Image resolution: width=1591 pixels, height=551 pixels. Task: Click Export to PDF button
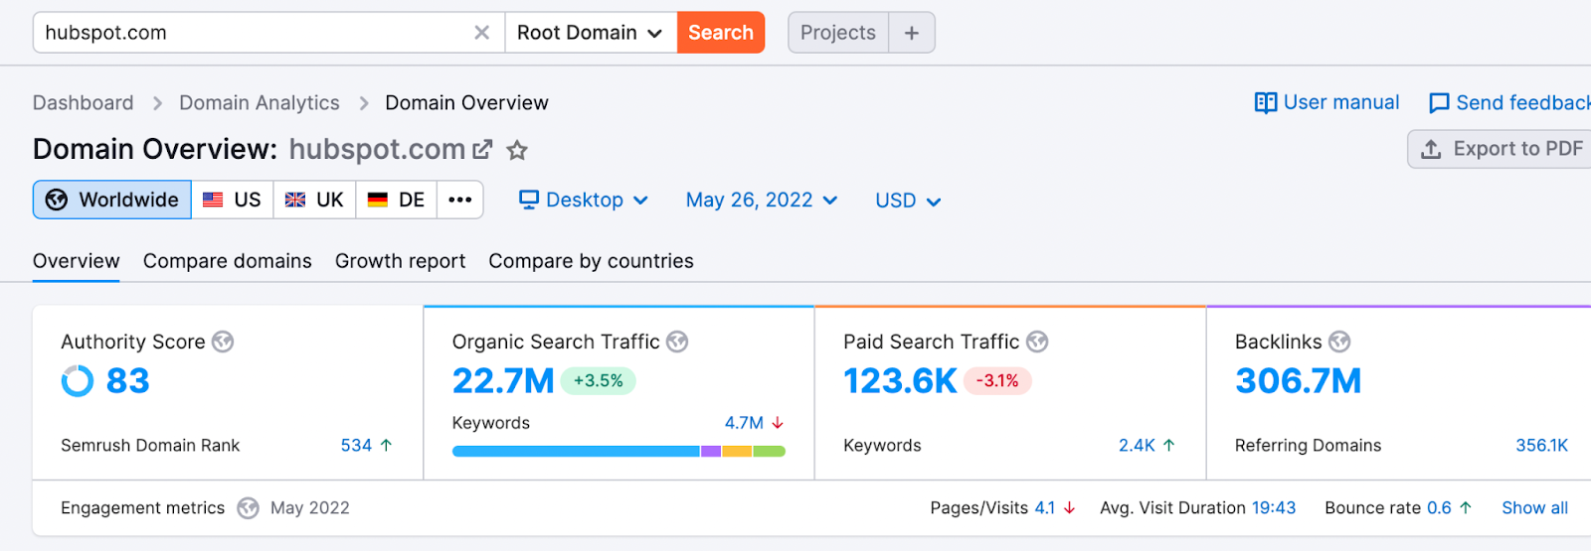tap(1500, 149)
